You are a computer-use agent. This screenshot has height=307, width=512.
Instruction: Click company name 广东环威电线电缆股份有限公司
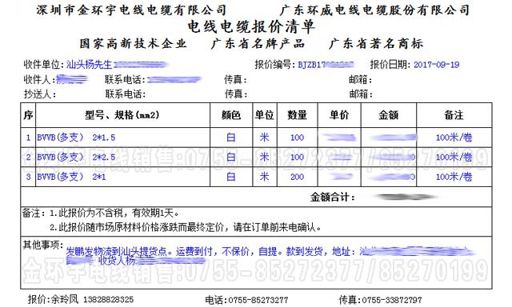click(375, 10)
